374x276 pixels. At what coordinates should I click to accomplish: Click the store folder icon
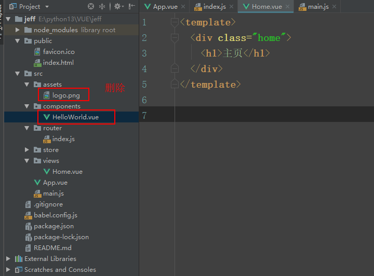[37, 150]
